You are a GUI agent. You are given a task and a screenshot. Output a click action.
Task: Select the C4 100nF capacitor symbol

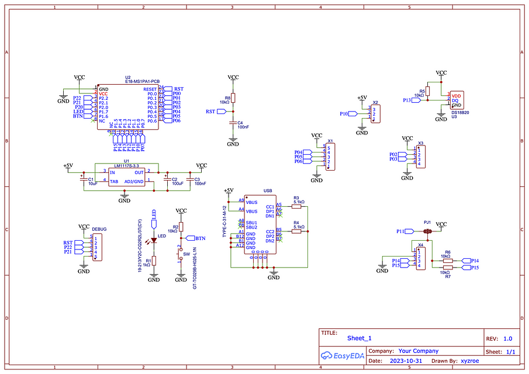coord(233,123)
